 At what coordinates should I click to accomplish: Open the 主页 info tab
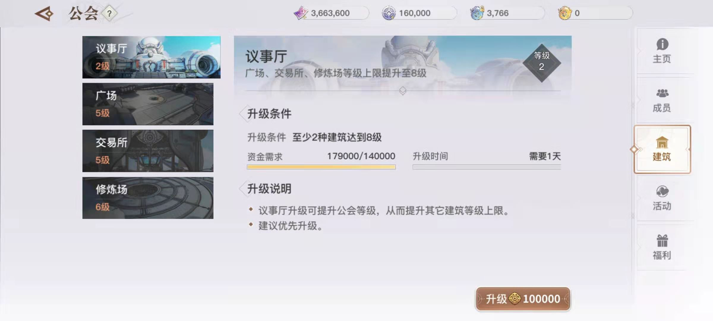click(x=662, y=51)
